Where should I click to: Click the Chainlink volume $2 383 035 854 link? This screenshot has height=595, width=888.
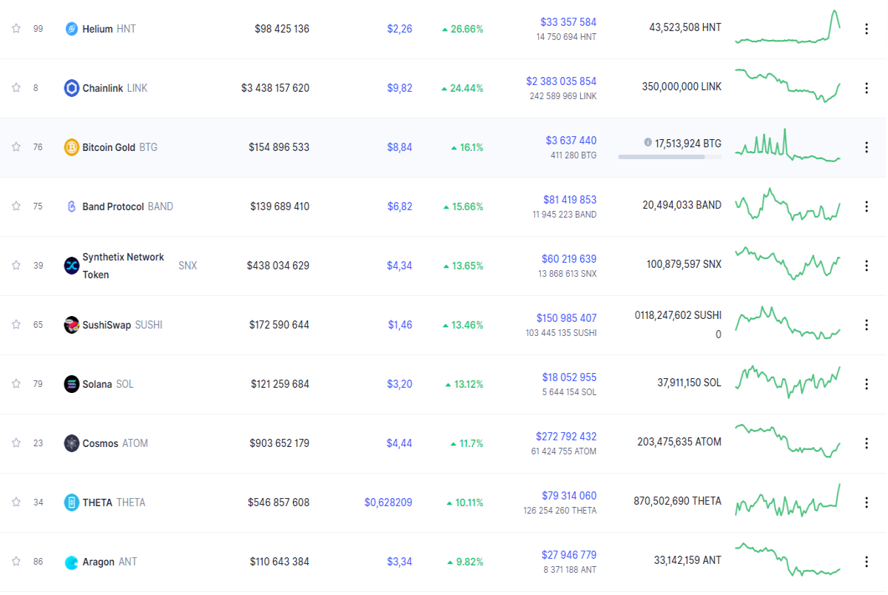(x=561, y=81)
